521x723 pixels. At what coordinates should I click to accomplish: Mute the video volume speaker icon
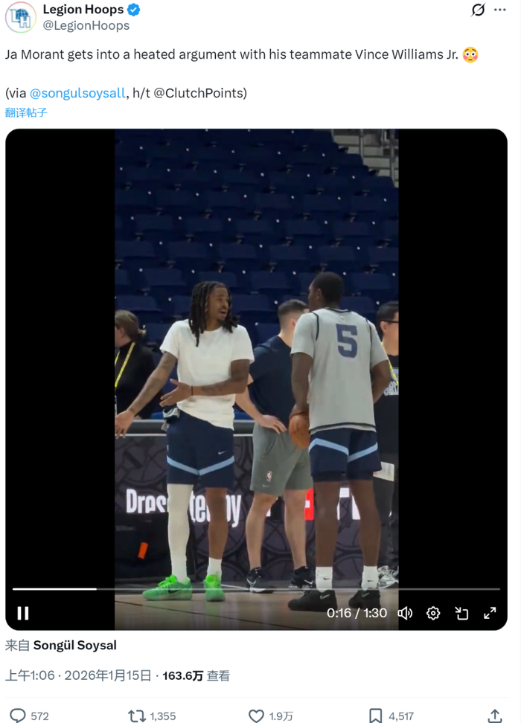[x=405, y=613]
